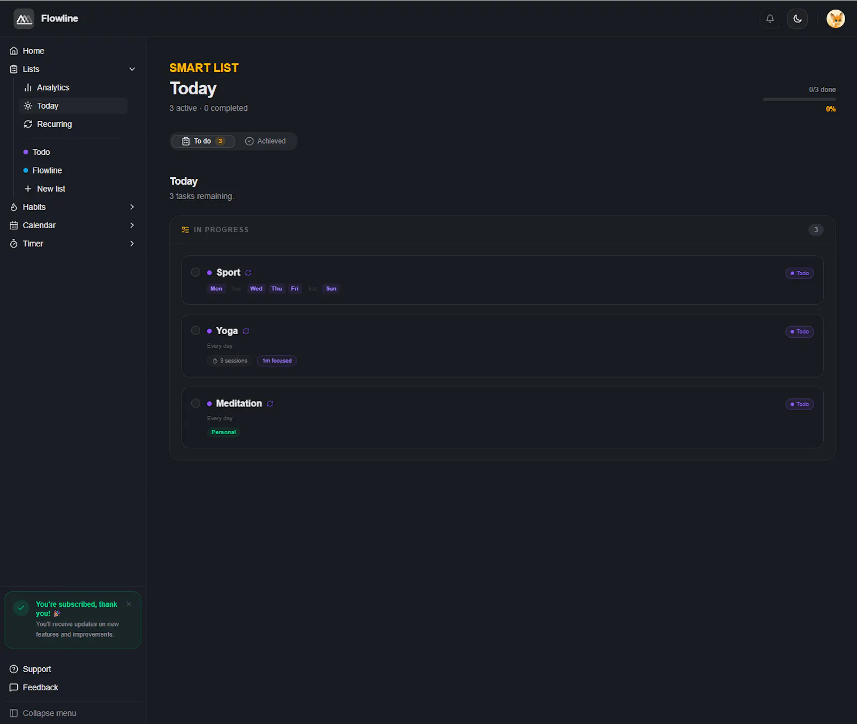Click the Habits flame icon

(14, 207)
